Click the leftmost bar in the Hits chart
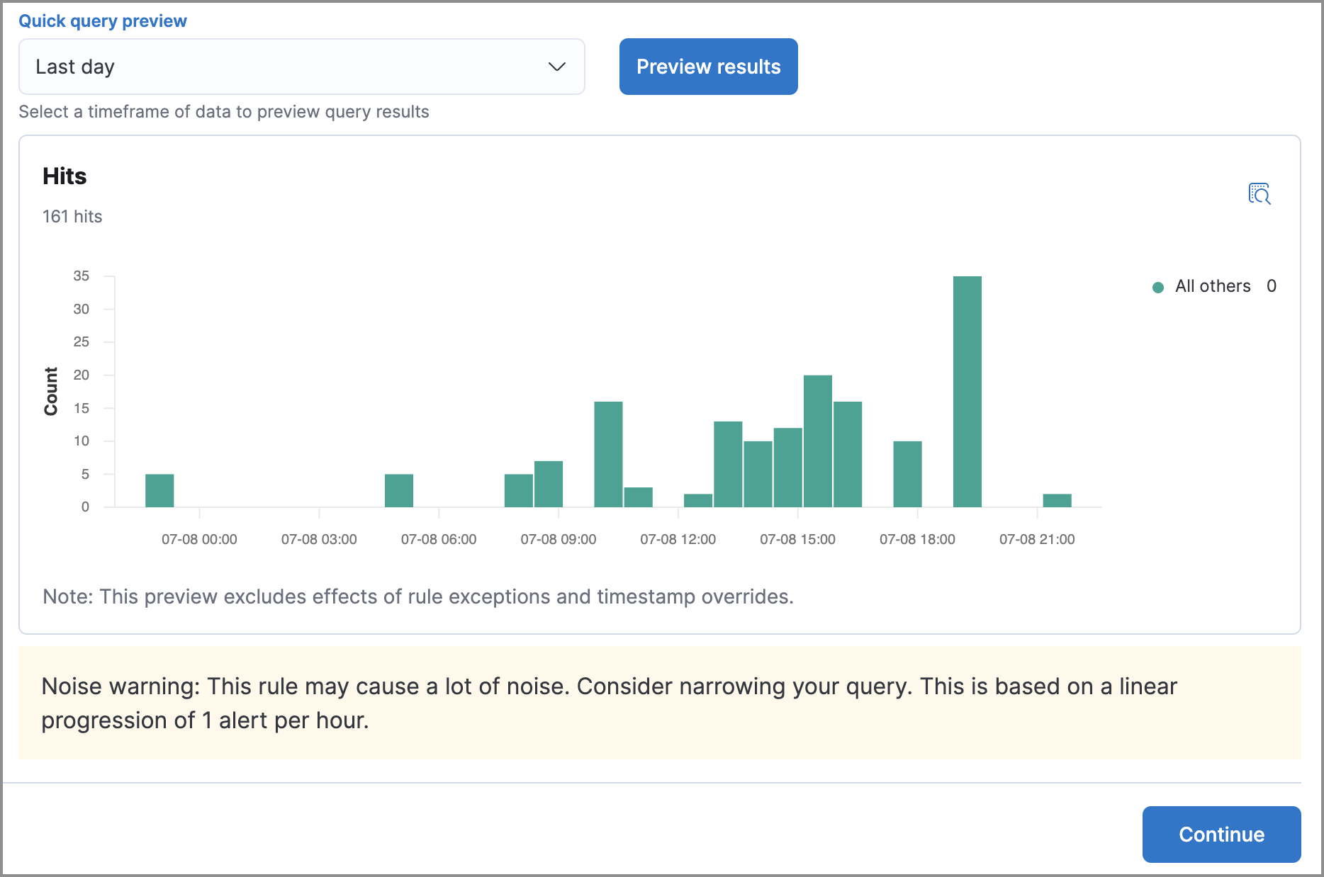Viewport: 1324px width, 877px height. coord(159,490)
